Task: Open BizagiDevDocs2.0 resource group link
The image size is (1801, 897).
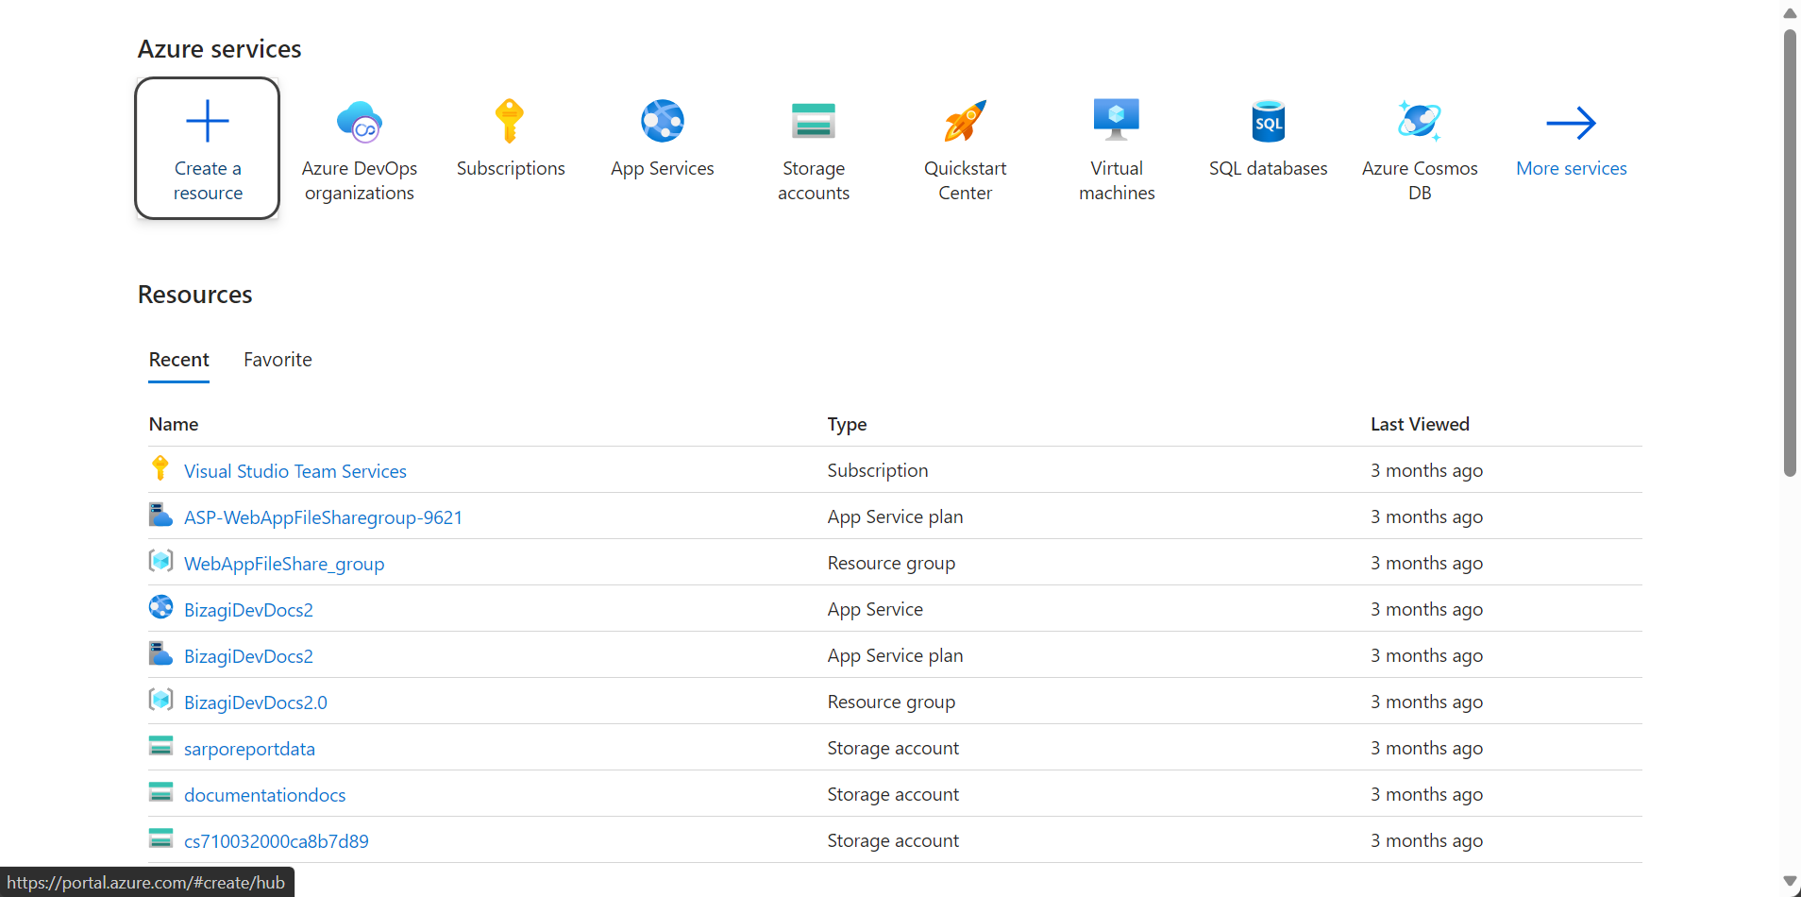Action: tap(256, 702)
